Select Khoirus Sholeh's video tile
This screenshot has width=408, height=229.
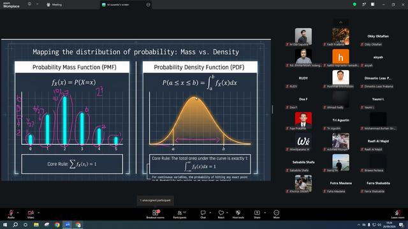click(303, 184)
